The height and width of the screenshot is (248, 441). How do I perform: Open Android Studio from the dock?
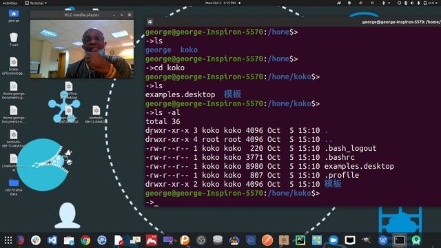click(416, 240)
